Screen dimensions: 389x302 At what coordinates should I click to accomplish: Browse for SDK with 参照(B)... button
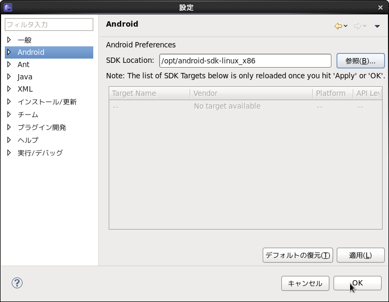[x=360, y=61]
